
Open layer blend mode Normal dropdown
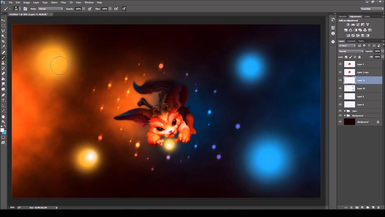pos(351,51)
